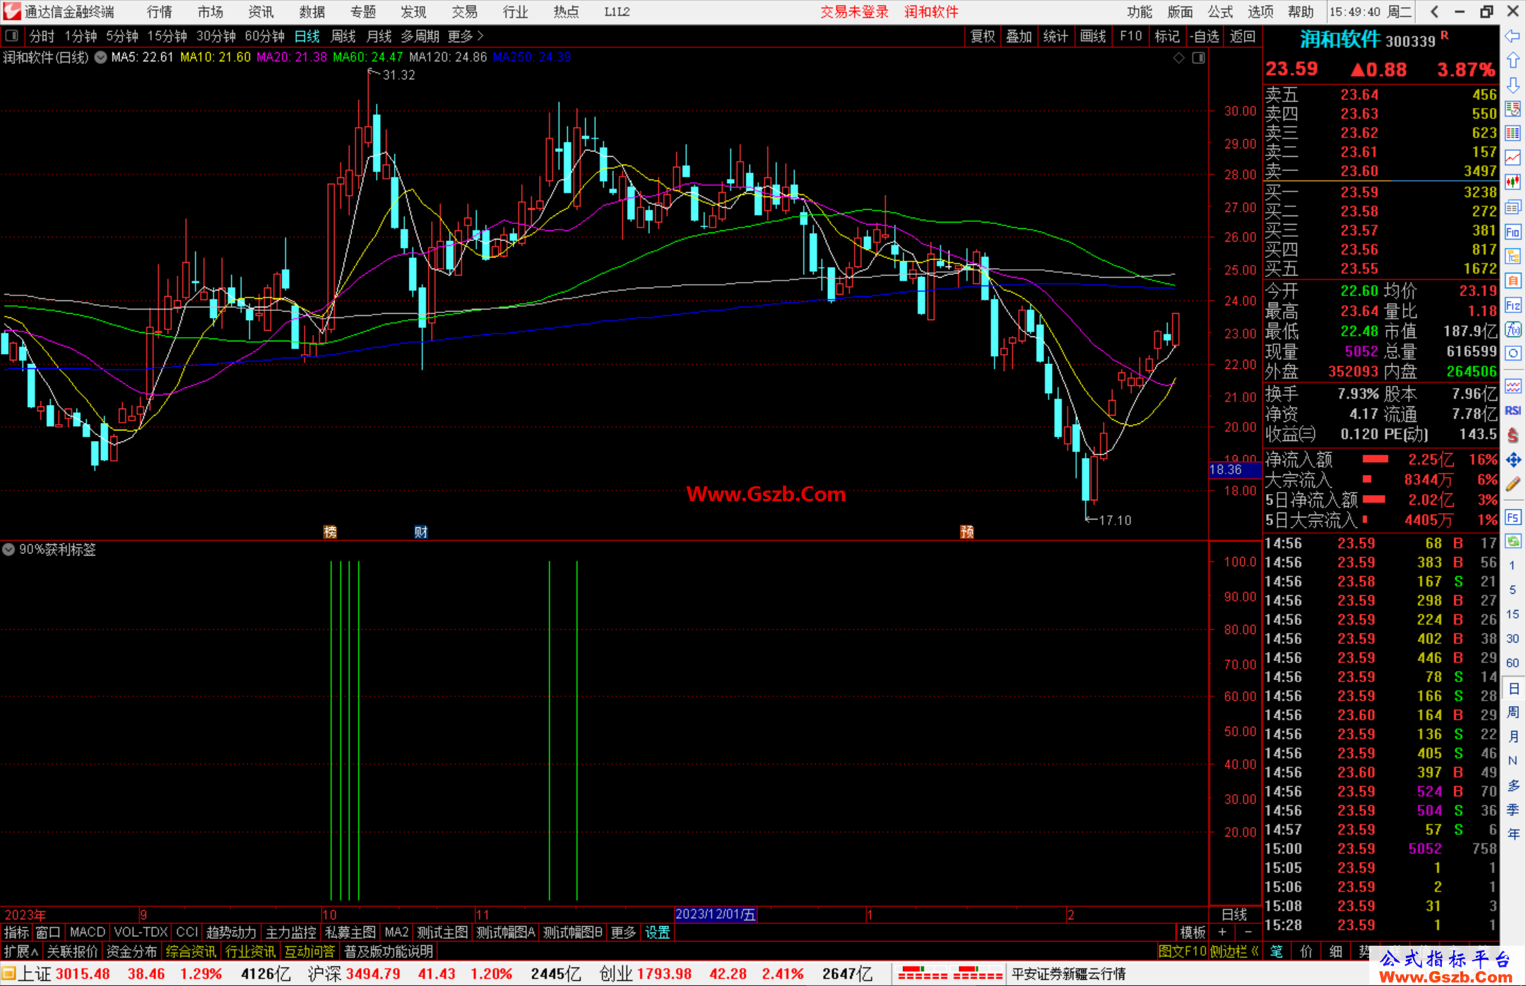Switch to the 资金分布 bottom tab
This screenshot has width=1526, height=986.
pyautogui.click(x=131, y=951)
